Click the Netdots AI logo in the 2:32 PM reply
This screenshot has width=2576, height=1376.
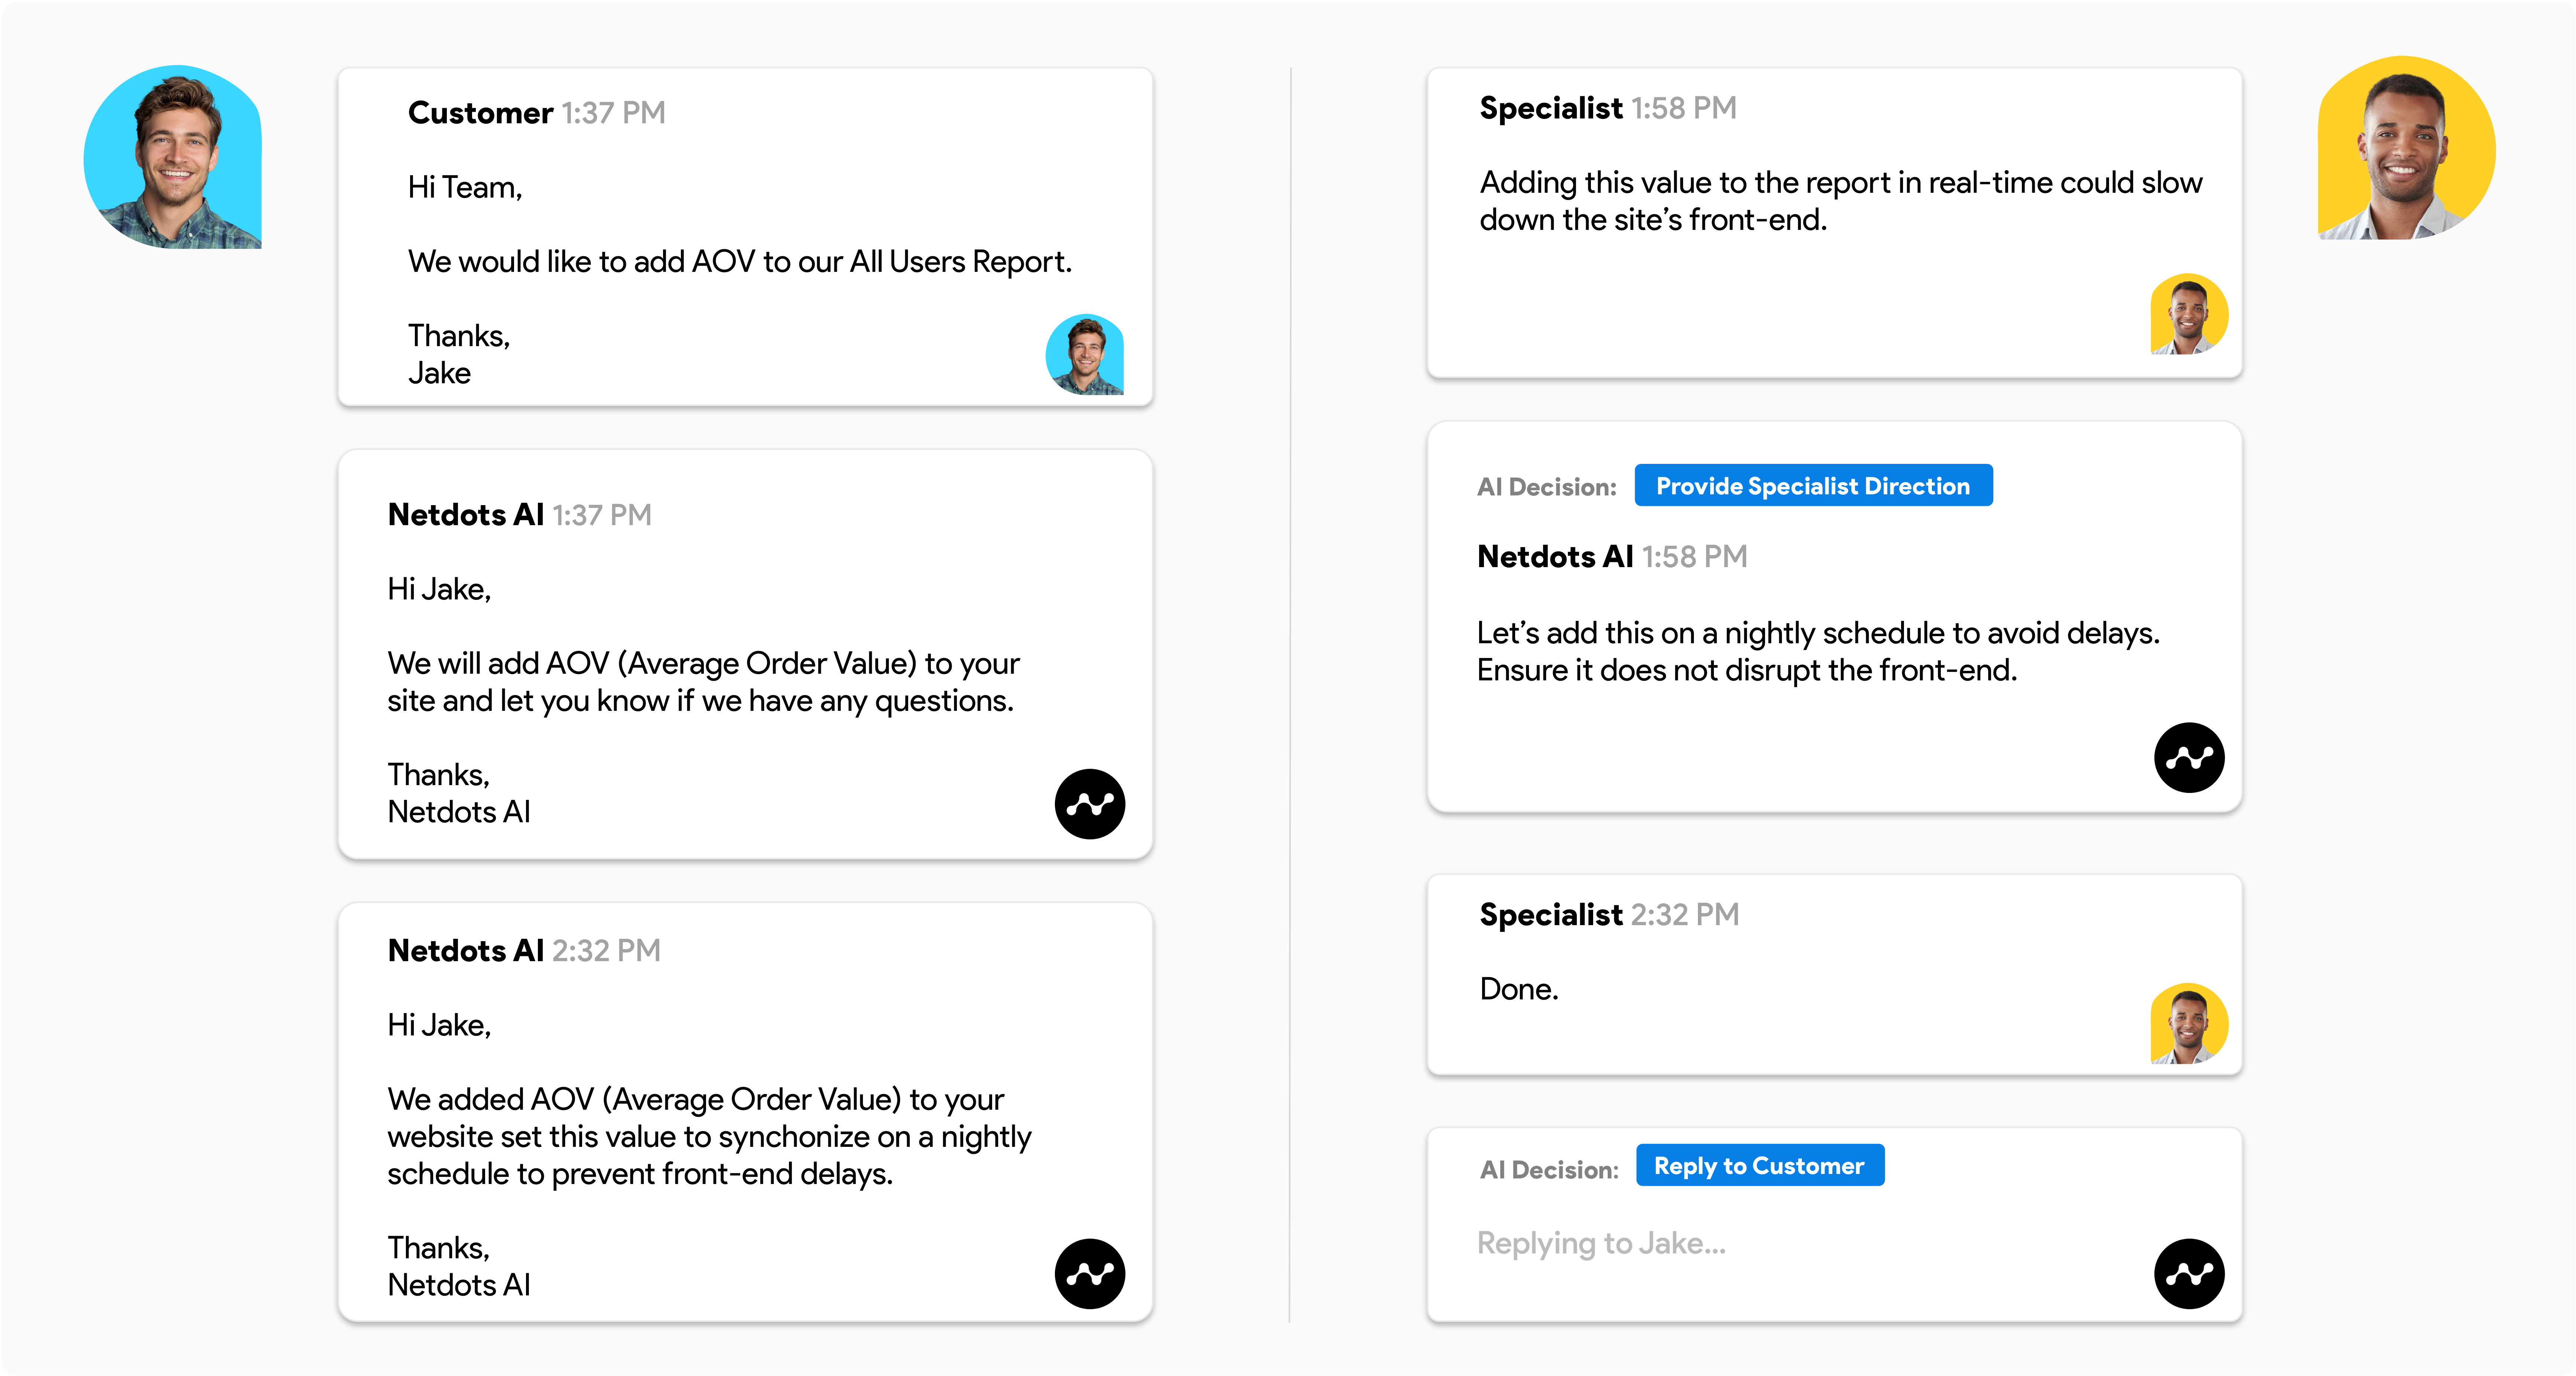point(1090,1274)
